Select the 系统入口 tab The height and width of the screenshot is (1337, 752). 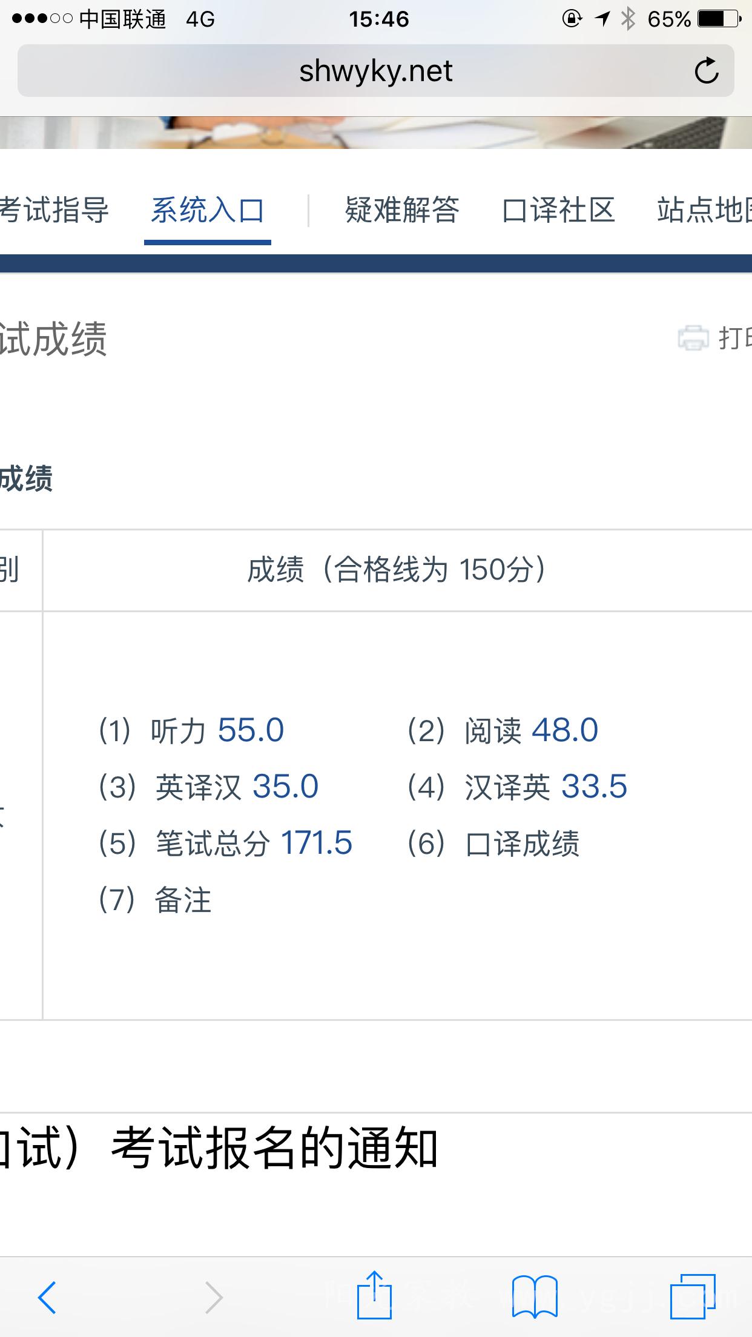pos(207,210)
